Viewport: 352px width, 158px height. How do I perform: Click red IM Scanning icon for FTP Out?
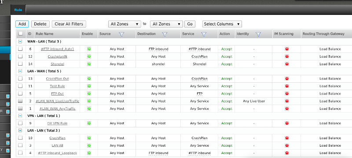(287, 94)
